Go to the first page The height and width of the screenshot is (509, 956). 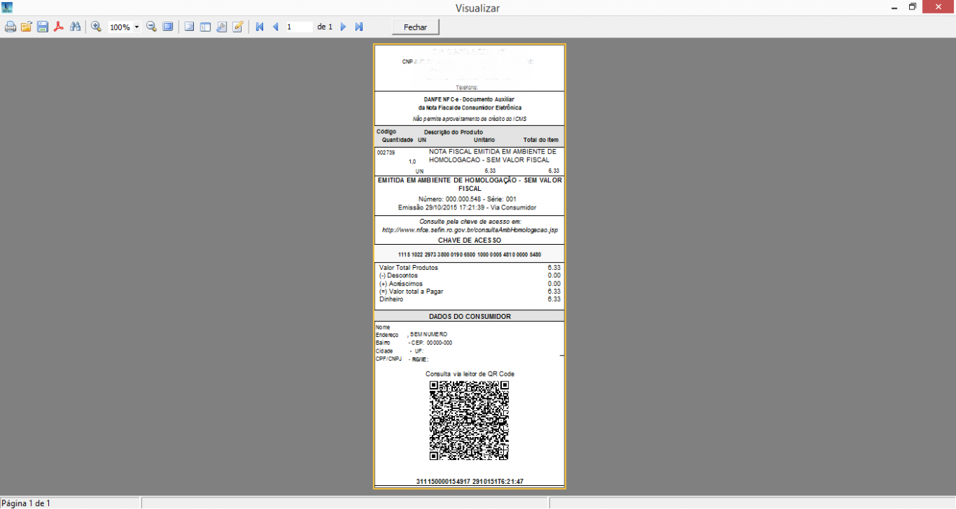tap(260, 27)
